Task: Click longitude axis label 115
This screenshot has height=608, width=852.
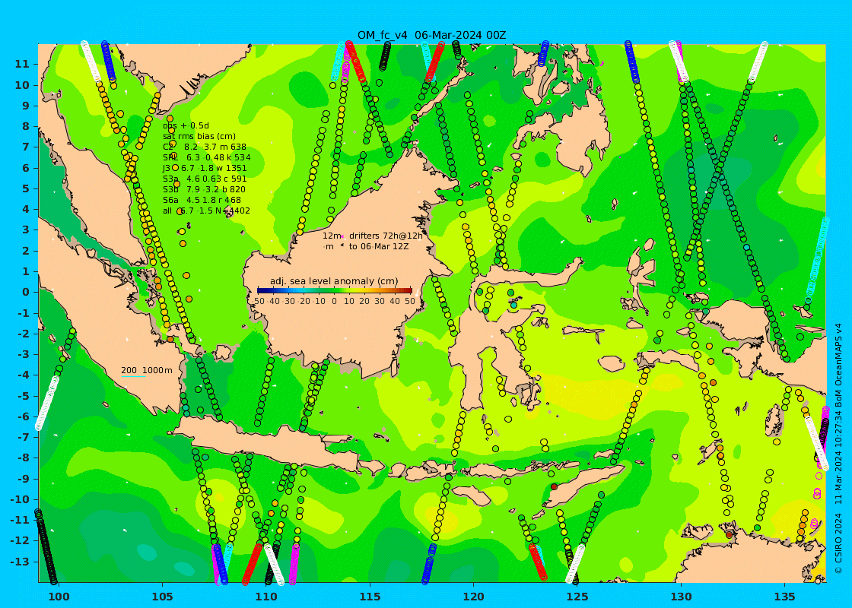Action: pyautogui.click(x=370, y=597)
